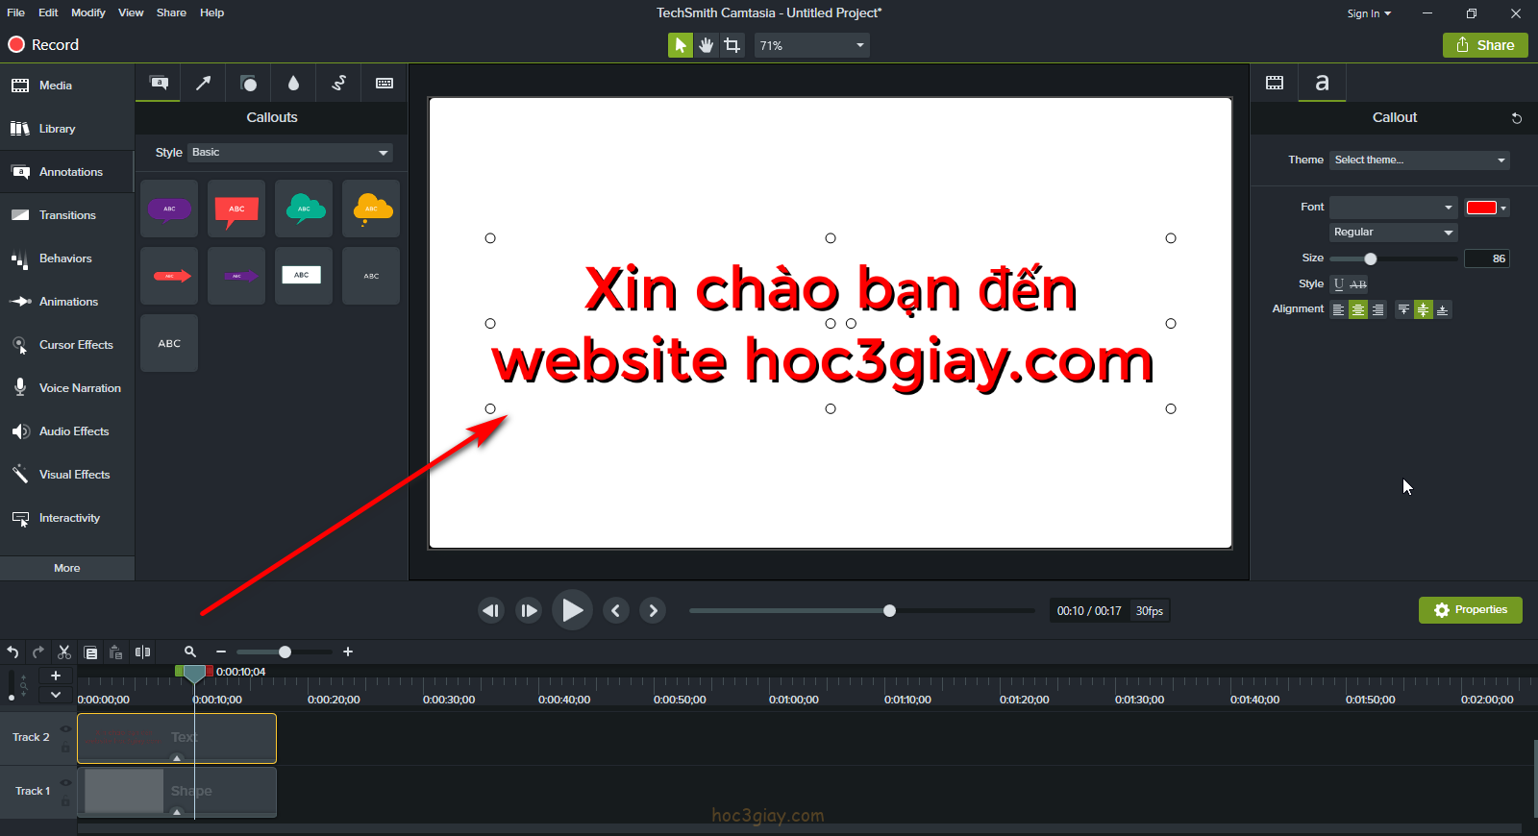
Task: Choose the yellow thought cloud callout
Action: [x=371, y=209]
